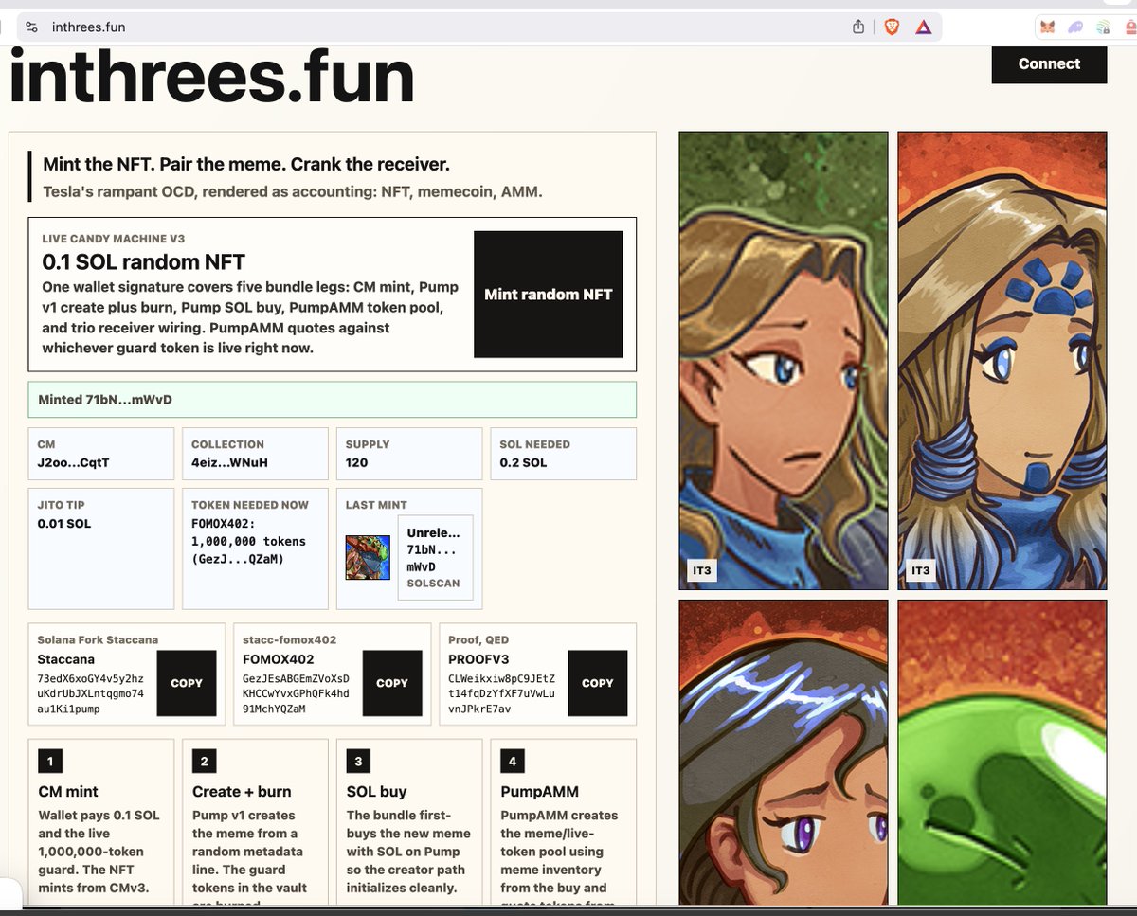The image size is (1137, 916).
Task: Click the 'Create + burn' step title
Action: pyautogui.click(x=242, y=792)
